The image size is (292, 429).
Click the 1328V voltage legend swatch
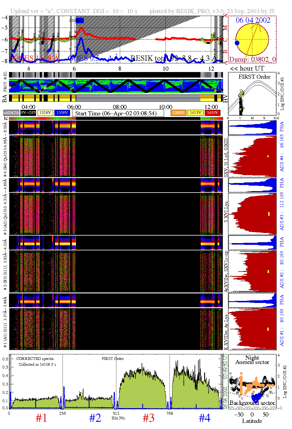click(45, 113)
